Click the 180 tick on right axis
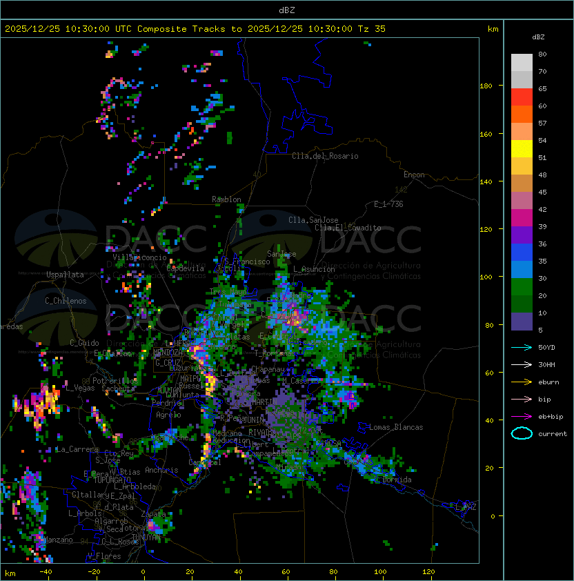 pos(486,86)
